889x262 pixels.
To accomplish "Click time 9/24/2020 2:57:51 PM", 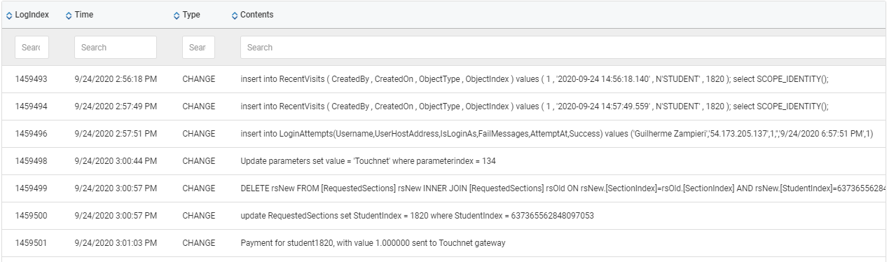I will click(x=116, y=134).
